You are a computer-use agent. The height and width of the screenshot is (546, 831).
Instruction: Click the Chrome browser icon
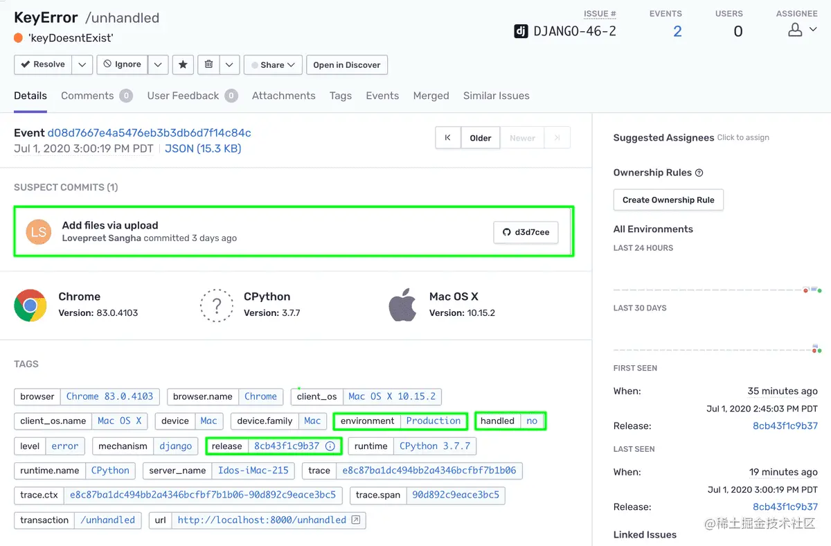coord(30,305)
